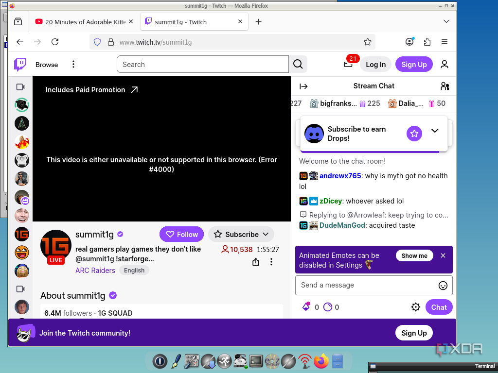Click the 1G channel icon in sidebar
Viewport: 498px width, 373px height.
point(22,235)
